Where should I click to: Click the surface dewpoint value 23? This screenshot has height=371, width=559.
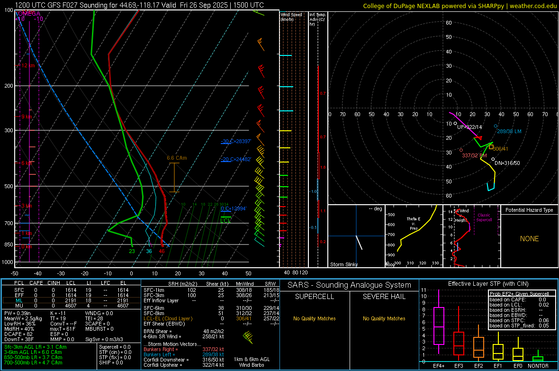(132, 251)
